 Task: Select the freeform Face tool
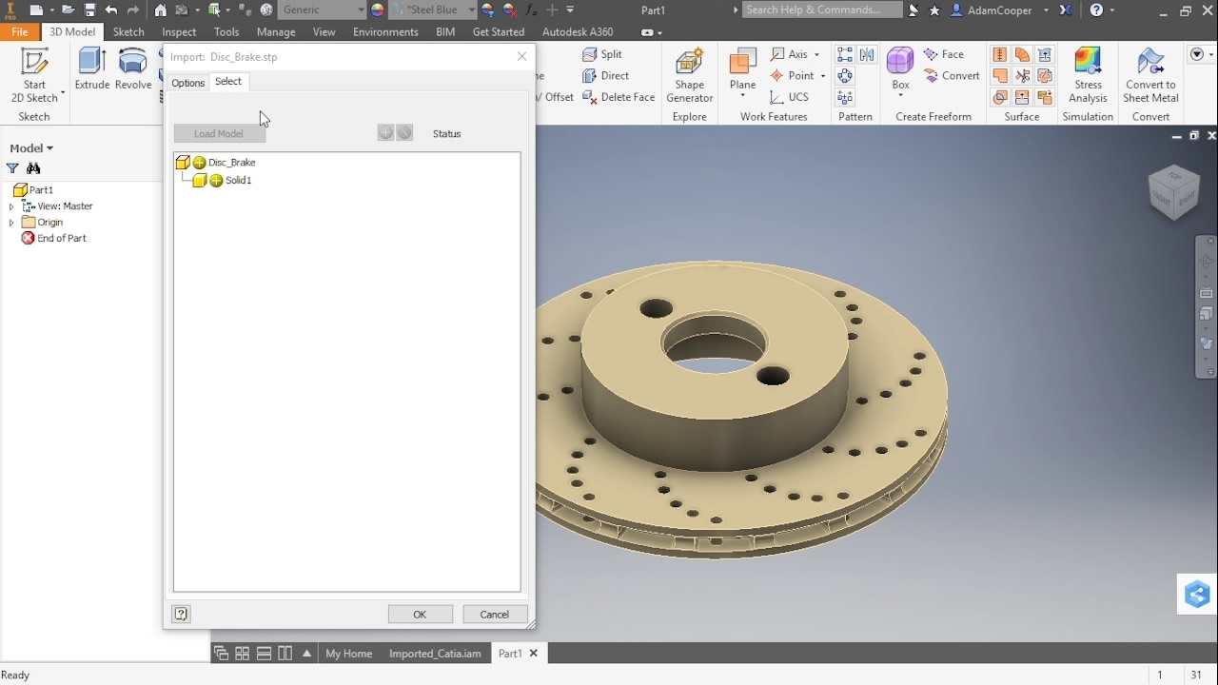point(944,54)
